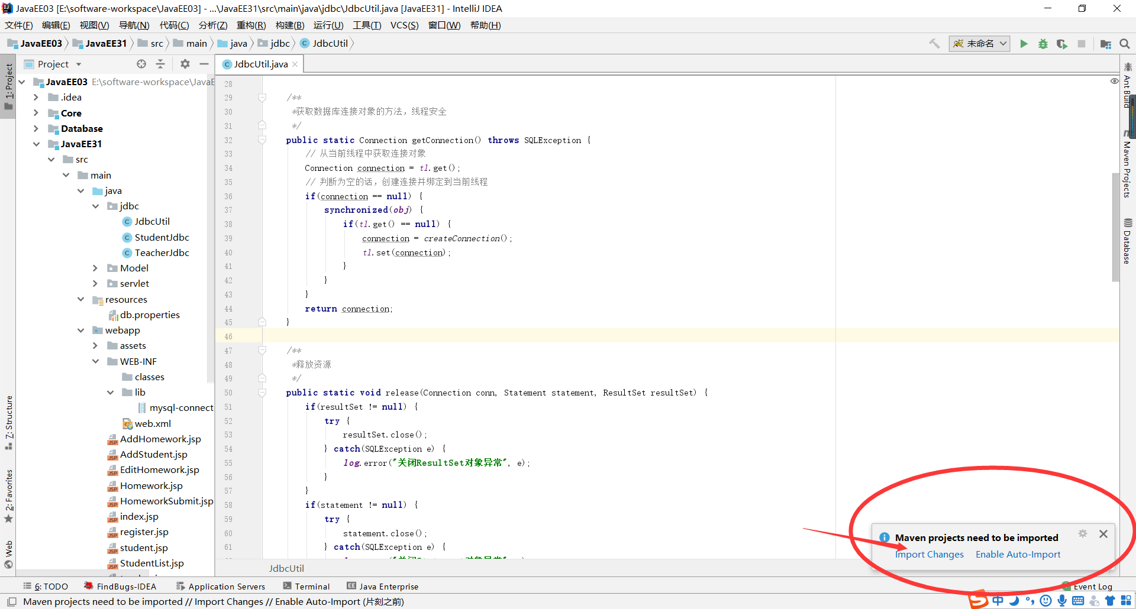Run the current configuration with green play
The image size is (1136, 609).
1024,44
